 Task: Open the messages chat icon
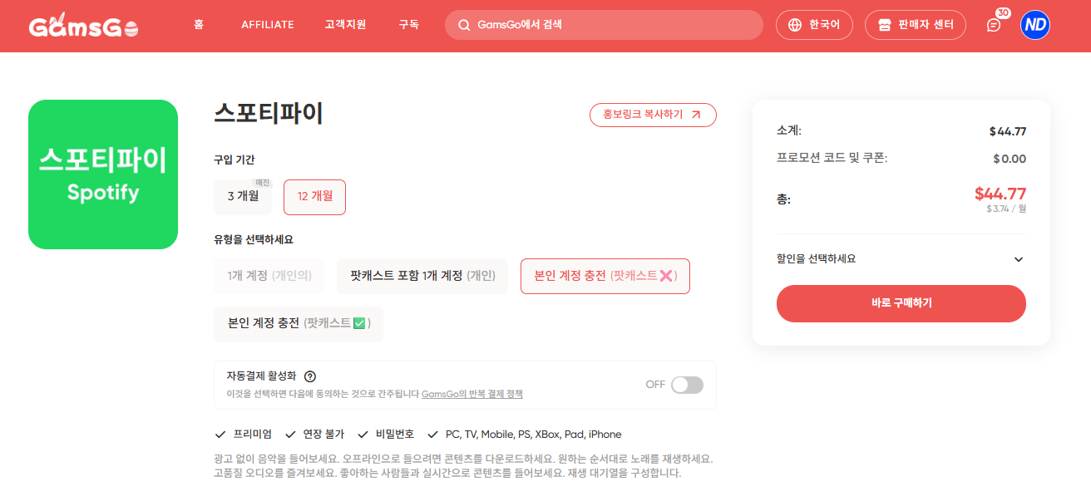pyautogui.click(x=993, y=26)
